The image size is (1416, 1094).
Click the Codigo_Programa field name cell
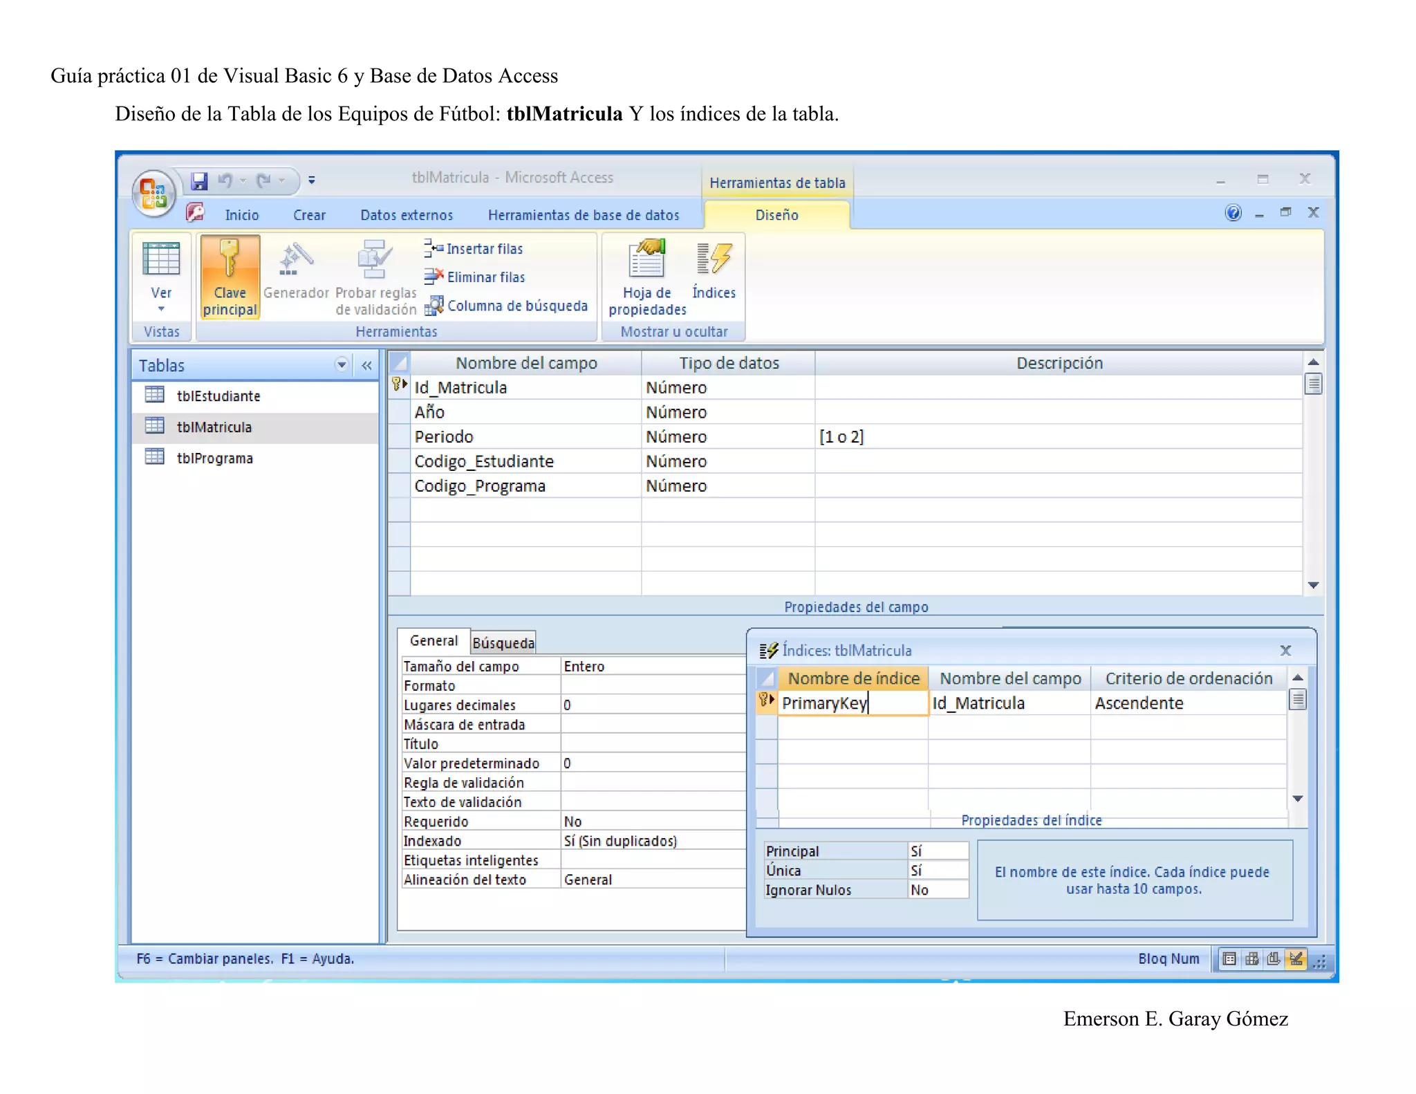525,486
